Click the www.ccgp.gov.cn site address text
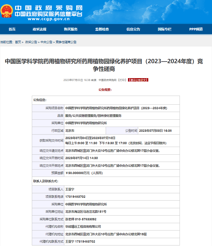The width and height of the screenshot is (212, 246). tap(48, 19)
